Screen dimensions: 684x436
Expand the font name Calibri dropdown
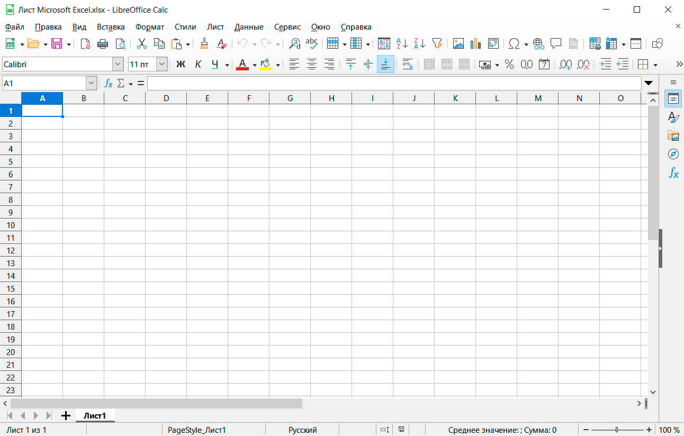(118, 65)
